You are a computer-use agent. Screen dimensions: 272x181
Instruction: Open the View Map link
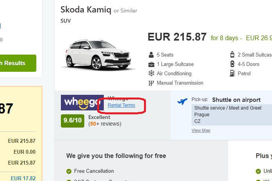pyautogui.click(x=201, y=130)
